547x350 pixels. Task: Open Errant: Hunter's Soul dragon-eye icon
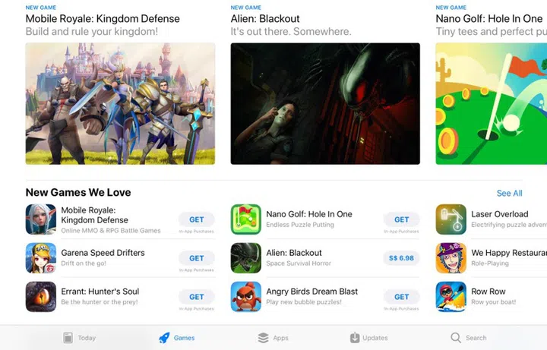[x=41, y=297]
